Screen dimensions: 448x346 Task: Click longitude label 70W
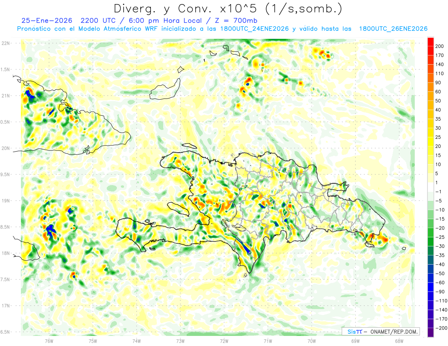tap(311, 341)
